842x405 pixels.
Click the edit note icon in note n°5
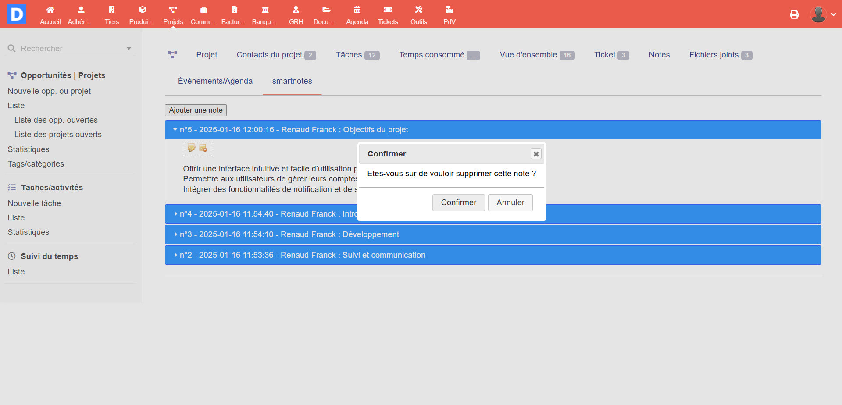click(x=192, y=148)
